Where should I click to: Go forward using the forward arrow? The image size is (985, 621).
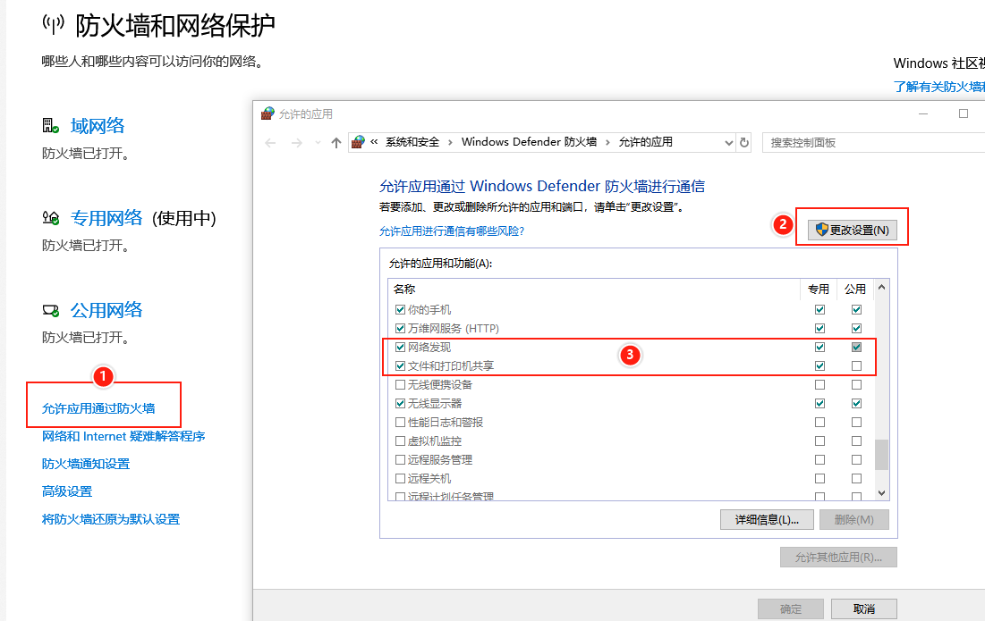click(x=296, y=143)
